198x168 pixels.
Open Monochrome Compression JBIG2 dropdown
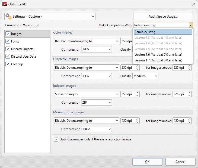[97, 129]
